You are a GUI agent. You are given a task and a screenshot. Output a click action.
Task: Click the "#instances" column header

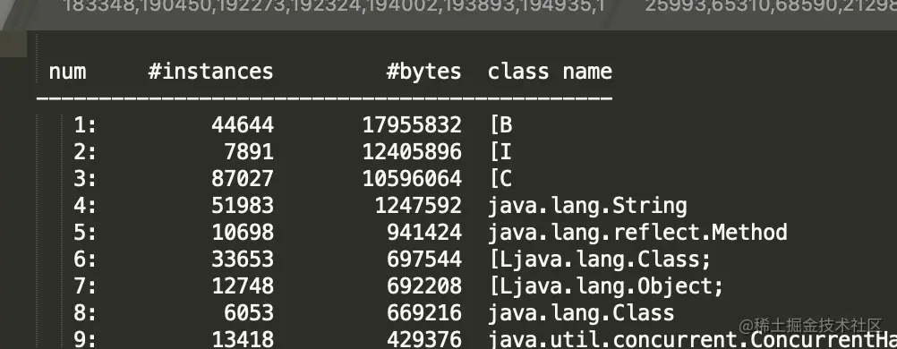pyautogui.click(x=210, y=72)
